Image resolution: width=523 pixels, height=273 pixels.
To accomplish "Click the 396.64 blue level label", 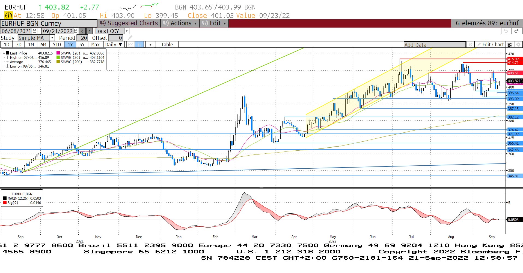I will pos(515,93).
